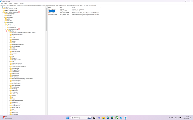This screenshot has height=120, width=193.
Task: Click the FriendlyName value icon
Action: (48, 14)
